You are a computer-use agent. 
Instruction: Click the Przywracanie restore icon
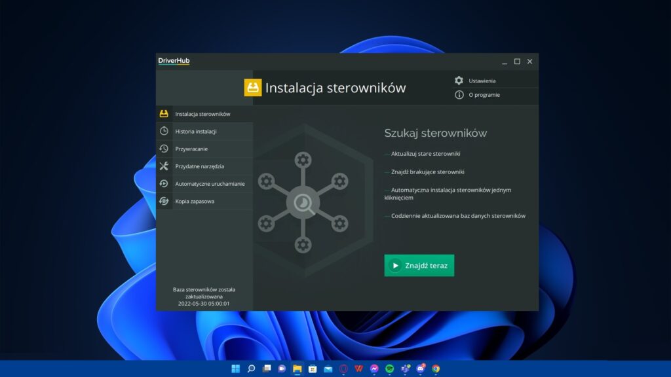point(164,149)
